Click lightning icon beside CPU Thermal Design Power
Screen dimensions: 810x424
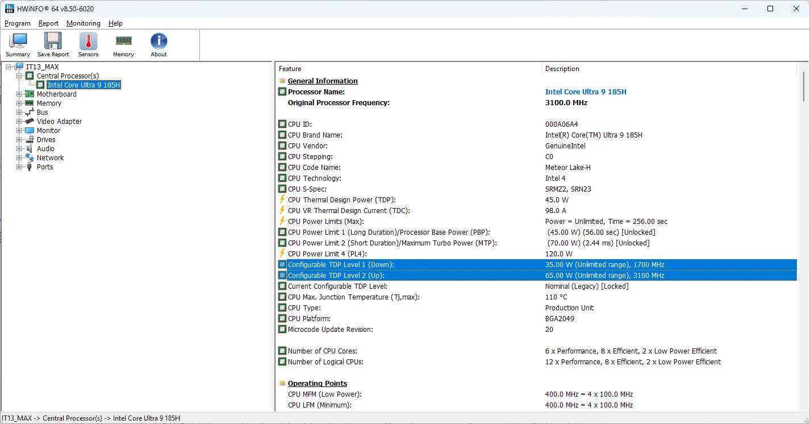click(282, 200)
